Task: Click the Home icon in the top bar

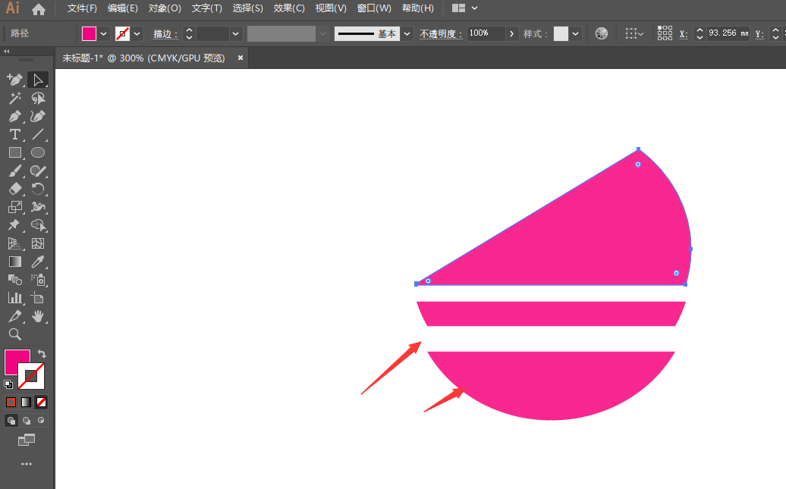Action: (x=39, y=9)
